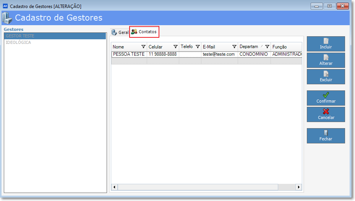This screenshot has height=201, width=355.
Task: Open the E-Mail column filter dropdown
Action: click(234, 47)
